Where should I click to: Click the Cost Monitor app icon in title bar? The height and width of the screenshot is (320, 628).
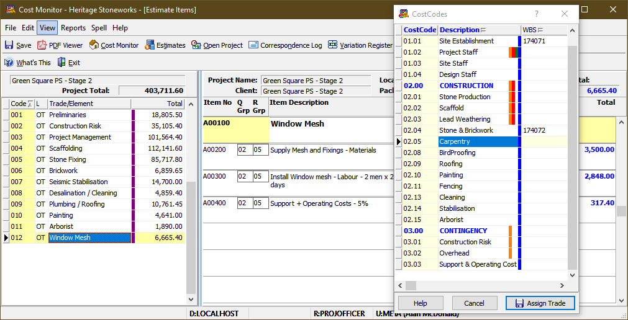click(x=9, y=9)
